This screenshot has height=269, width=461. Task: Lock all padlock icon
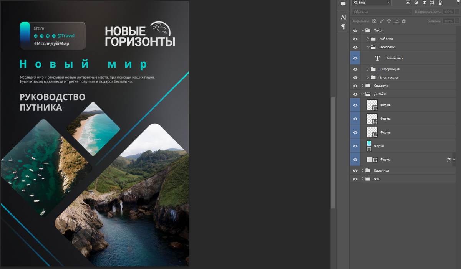[x=404, y=21]
